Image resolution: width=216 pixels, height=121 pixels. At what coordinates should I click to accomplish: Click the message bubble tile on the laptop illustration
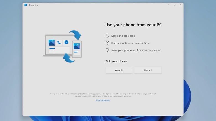pos(66,42)
